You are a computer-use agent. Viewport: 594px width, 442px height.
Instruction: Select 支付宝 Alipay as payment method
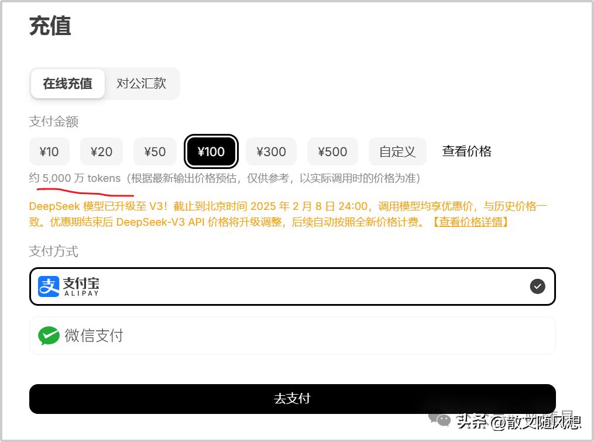[x=293, y=286]
